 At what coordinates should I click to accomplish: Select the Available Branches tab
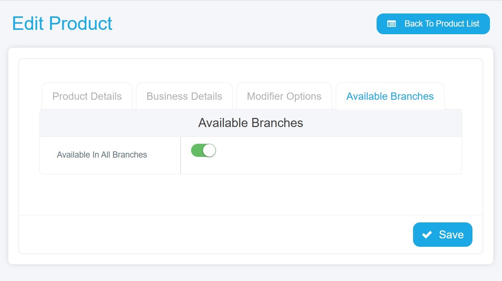tap(390, 96)
